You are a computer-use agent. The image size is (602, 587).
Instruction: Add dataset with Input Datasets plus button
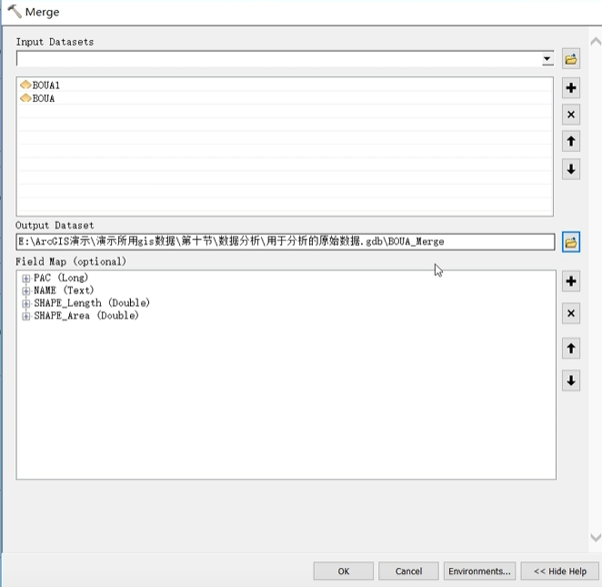[571, 88]
